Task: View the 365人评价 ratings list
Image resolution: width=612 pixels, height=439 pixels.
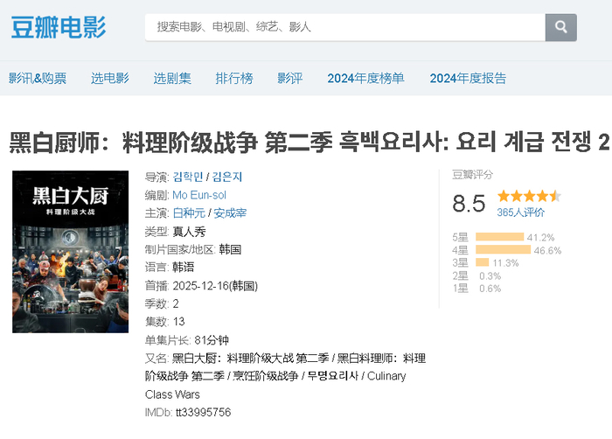Action: [x=520, y=213]
